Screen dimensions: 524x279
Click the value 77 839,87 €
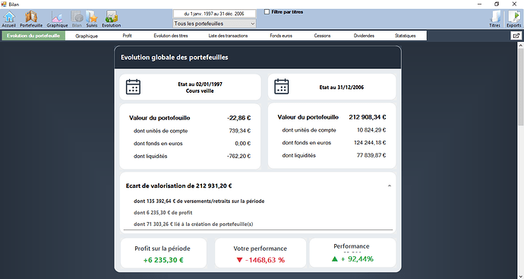coord(371,155)
